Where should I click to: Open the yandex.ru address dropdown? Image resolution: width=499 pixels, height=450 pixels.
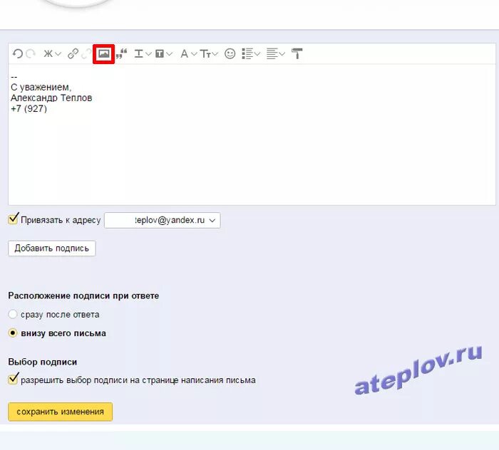[x=163, y=220]
